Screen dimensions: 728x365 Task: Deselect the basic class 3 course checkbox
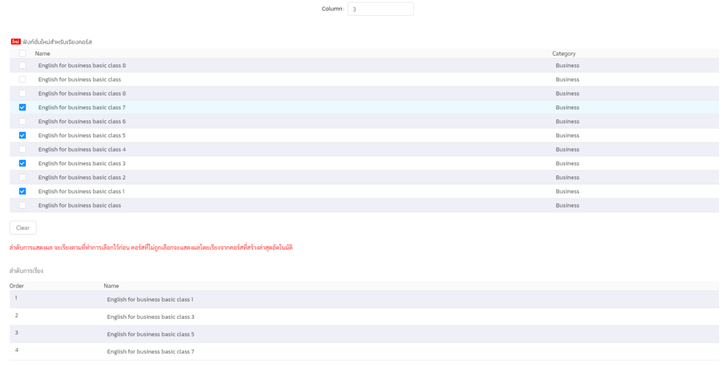point(22,164)
